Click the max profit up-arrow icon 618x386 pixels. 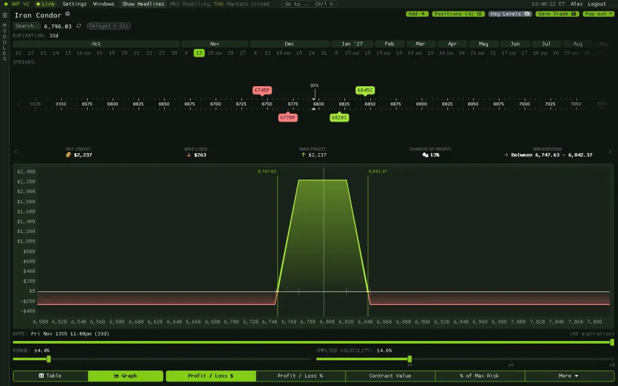(x=303, y=155)
